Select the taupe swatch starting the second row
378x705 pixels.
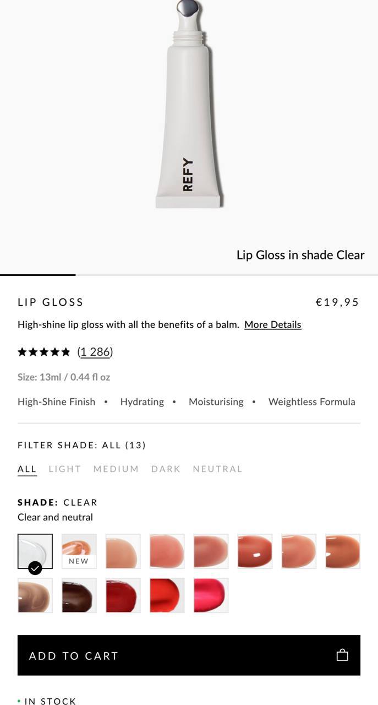click(35, 595)
